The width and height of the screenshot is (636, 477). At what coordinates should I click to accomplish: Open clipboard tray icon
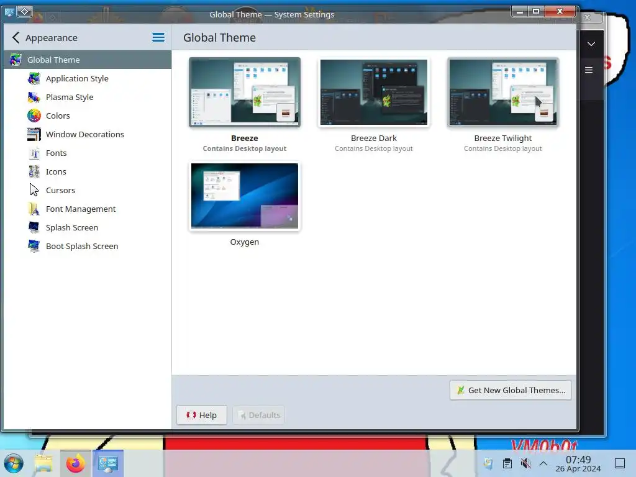507,463
